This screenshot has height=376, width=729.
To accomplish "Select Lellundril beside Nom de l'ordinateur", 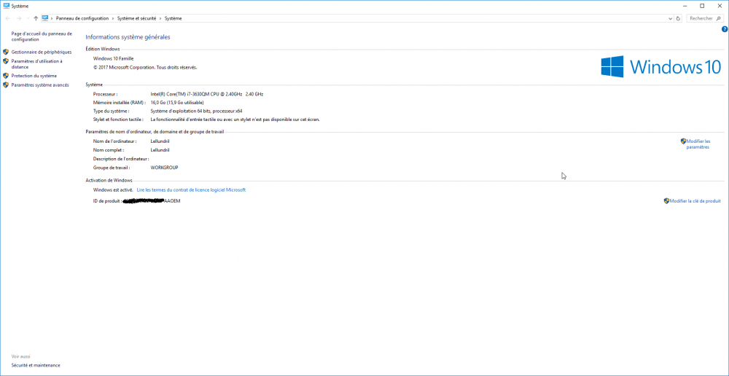I will (x=160, y=141).
